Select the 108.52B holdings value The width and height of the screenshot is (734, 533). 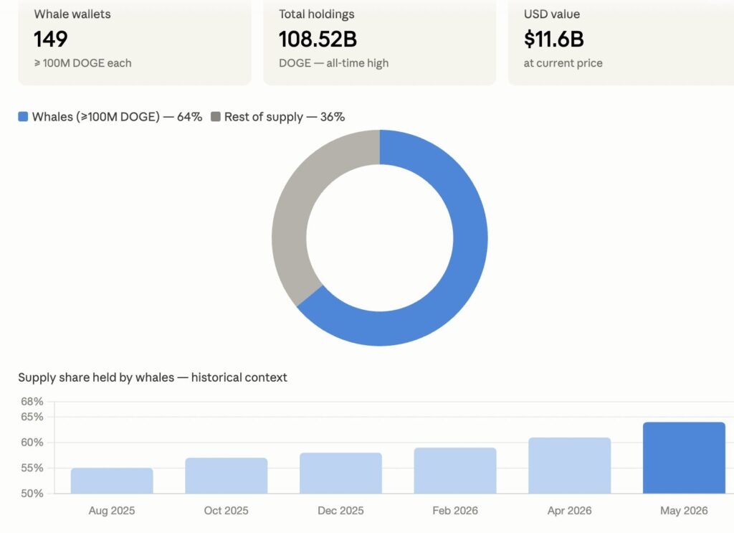pyautogui.click(x=318, y=39)
